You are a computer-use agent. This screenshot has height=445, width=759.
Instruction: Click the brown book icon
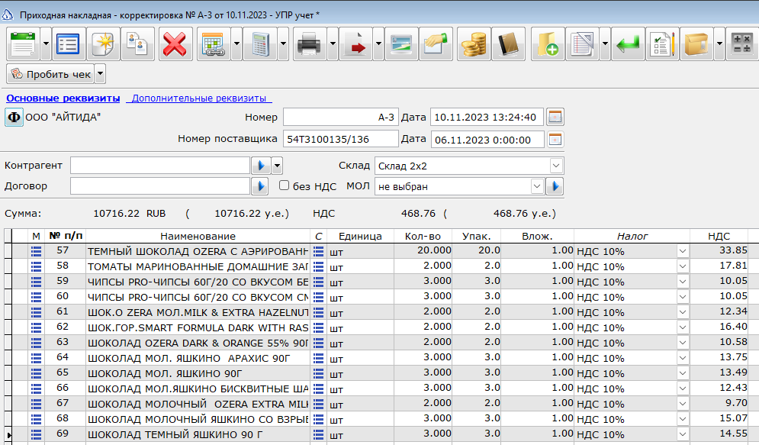[x=508, y=44]
